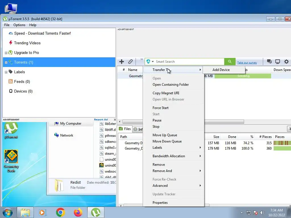Viewport: 291px width, 218px height.
Task: Close the sidebar advertisement with X
Action: (x=115, y=120)
